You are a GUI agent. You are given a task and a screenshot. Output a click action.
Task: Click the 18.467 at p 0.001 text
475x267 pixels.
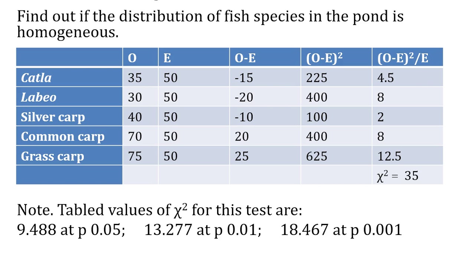tap(341, 230)
